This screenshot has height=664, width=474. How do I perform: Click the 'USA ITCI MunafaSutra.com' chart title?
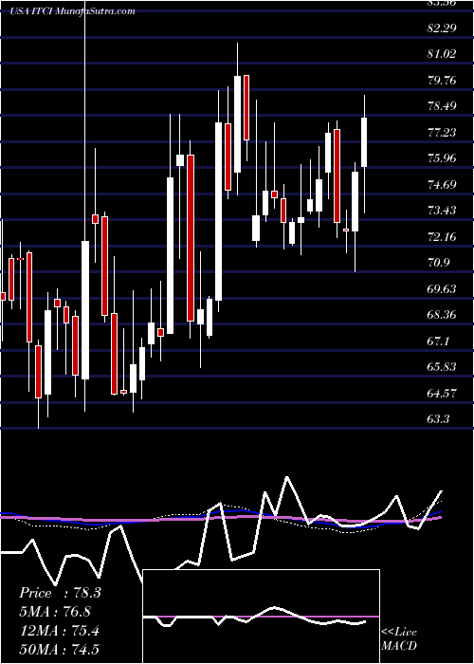click(x=72, y=11)
